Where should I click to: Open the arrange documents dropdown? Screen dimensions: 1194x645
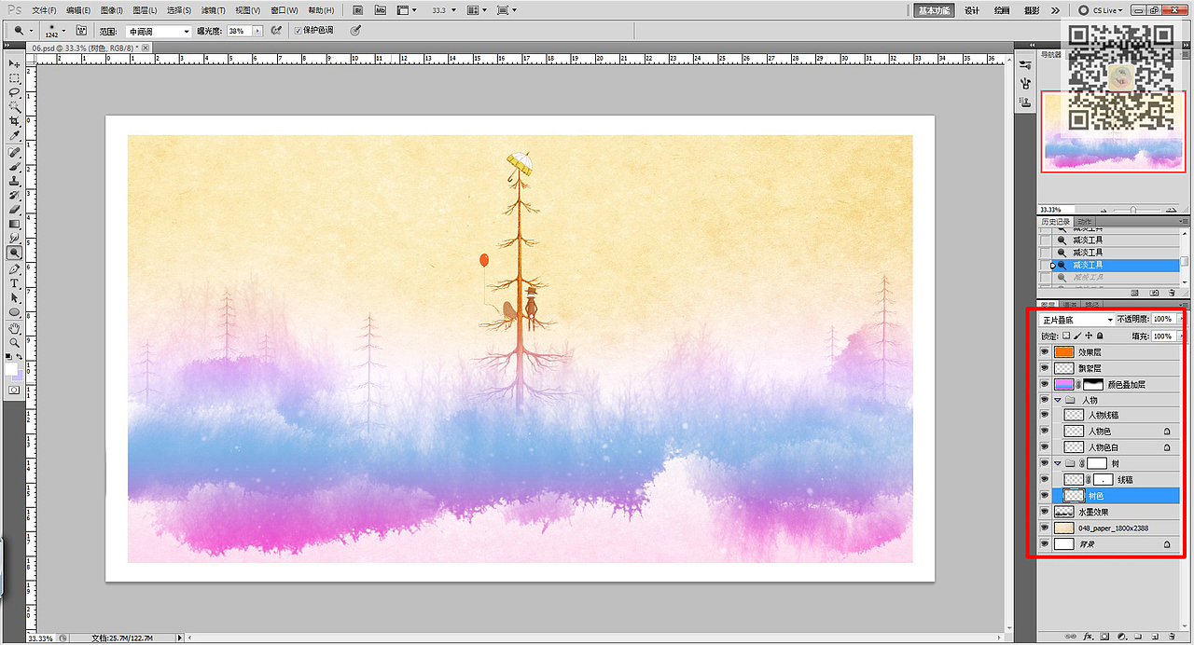(x=477, y=10)
